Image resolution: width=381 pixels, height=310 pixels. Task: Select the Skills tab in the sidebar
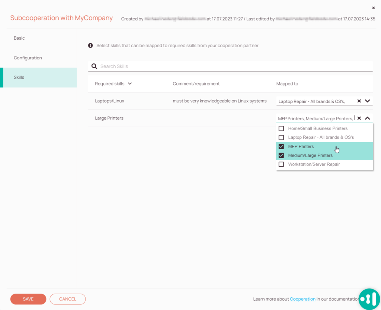pyautogui.click(x=19, y=77)
